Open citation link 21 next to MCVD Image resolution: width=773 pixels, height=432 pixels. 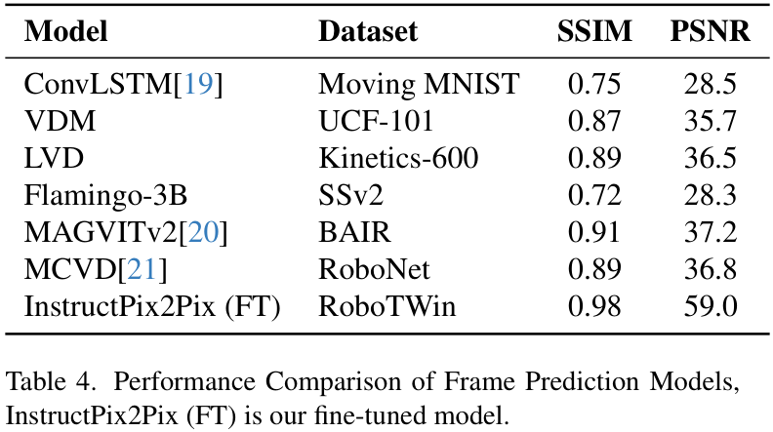(x=142, y=269)
